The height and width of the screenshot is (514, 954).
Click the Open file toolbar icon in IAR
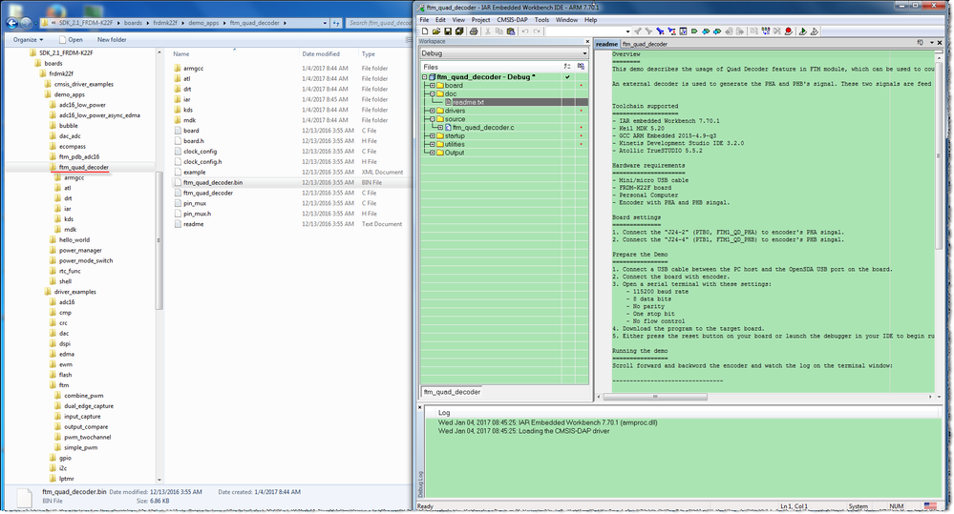click(435, 31)
